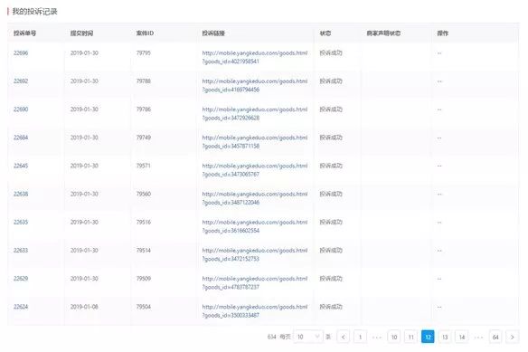Select case ID 79516
528x352 pixels.
pyautogui.click(x=144, y=223)
